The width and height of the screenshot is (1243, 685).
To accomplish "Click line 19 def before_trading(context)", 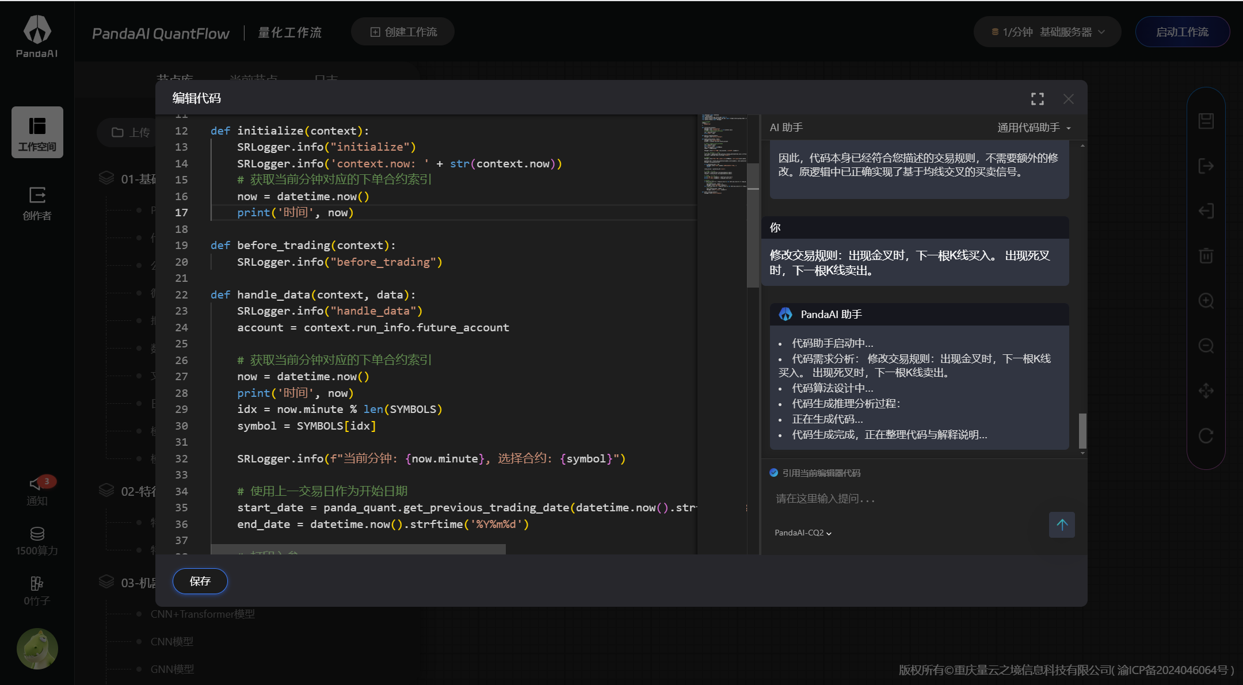I will [x=303, y=246].
